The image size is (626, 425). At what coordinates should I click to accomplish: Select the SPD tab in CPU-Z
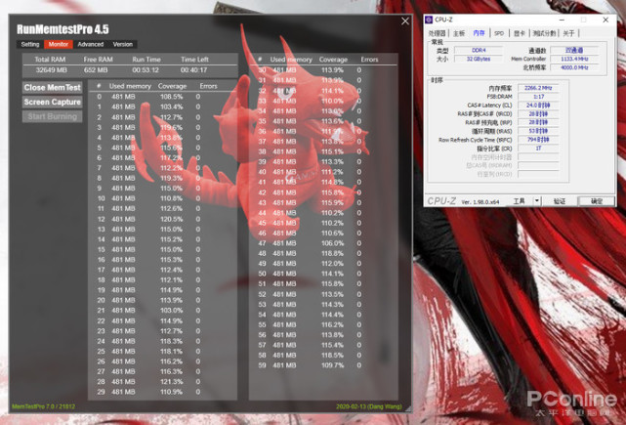499,33
